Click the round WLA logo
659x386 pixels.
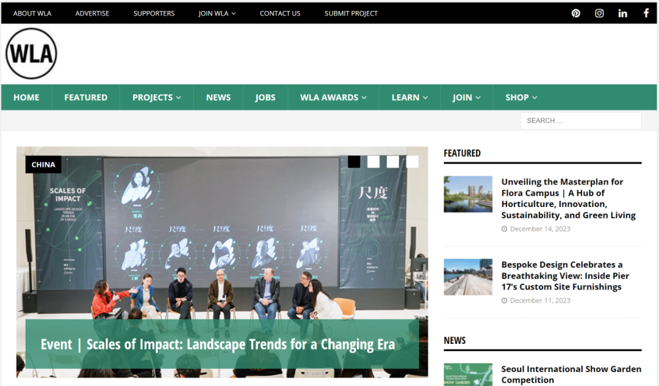click(x=31, y=53)
